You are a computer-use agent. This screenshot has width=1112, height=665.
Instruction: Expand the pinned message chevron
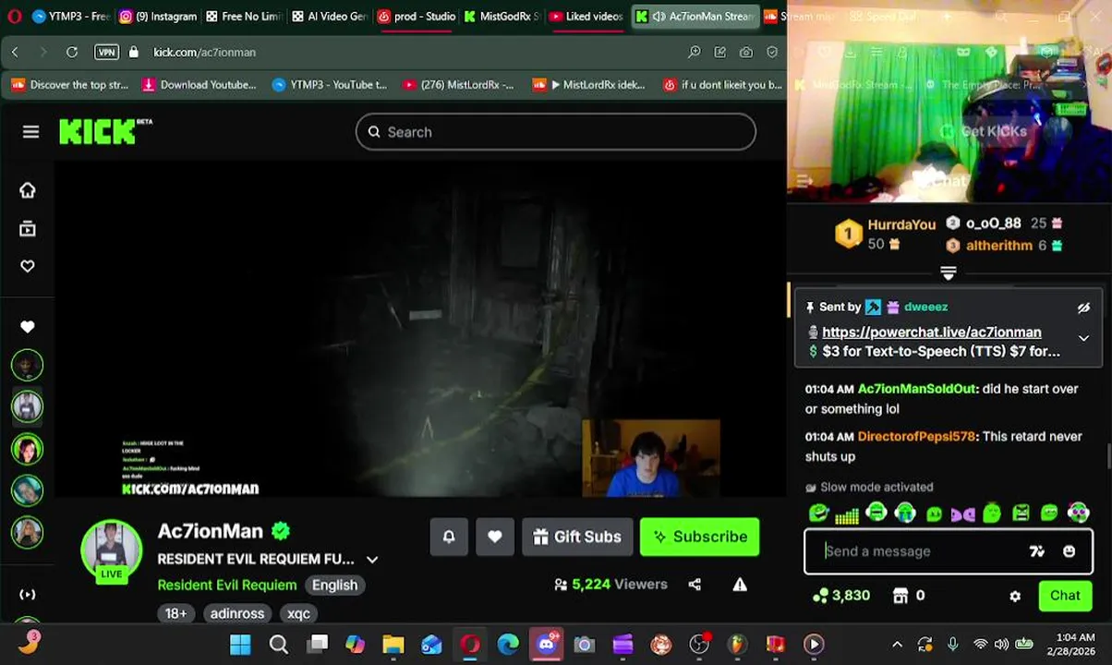tap(1083, 338)
